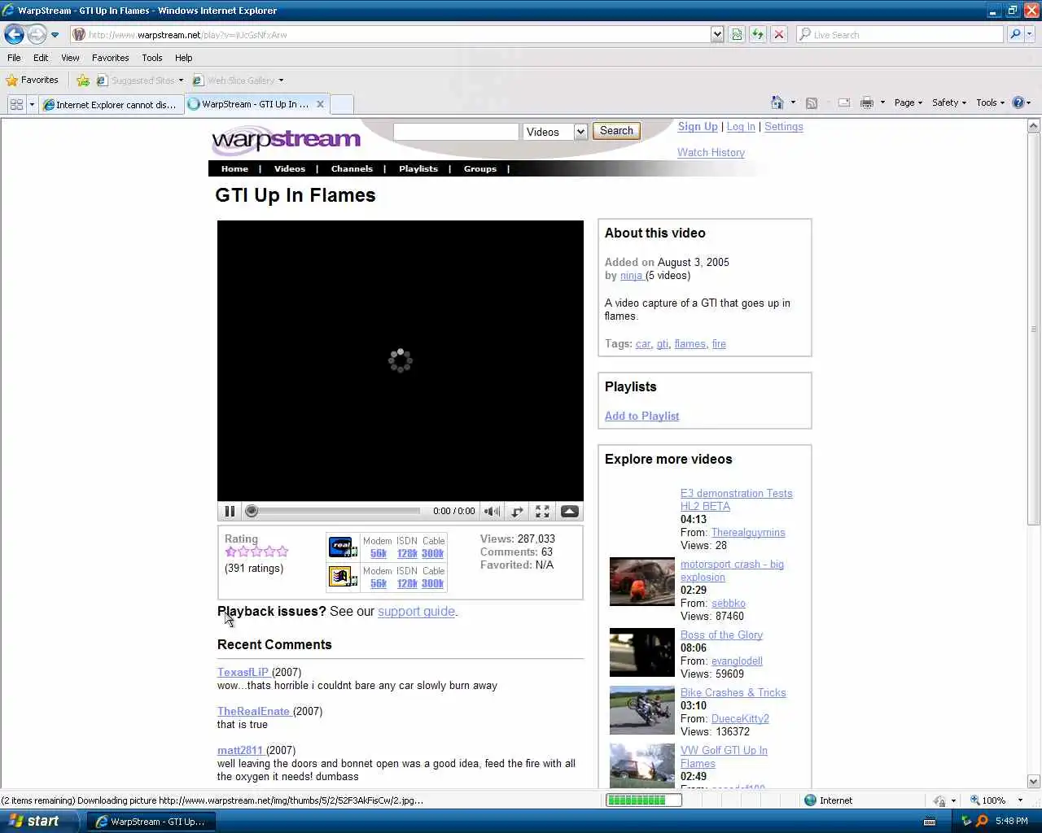Viewport: 1042px width, 833px height.
Task: Click the site search text field
Action: pyautogui.click(x=456, y=132)
